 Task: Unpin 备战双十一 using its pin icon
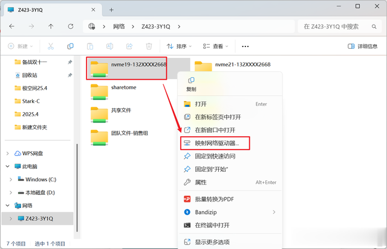[70, 62]
